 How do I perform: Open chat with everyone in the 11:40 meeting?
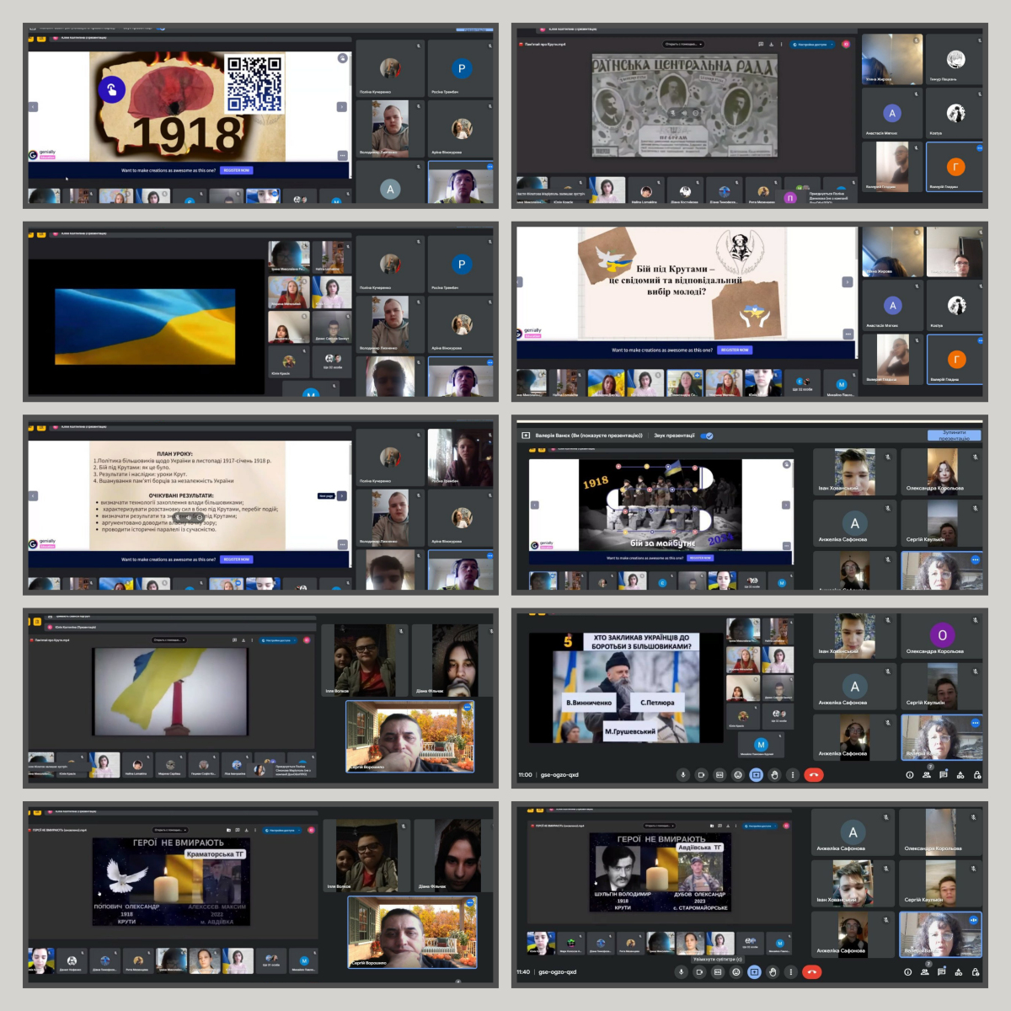click(x=942, y=971)
